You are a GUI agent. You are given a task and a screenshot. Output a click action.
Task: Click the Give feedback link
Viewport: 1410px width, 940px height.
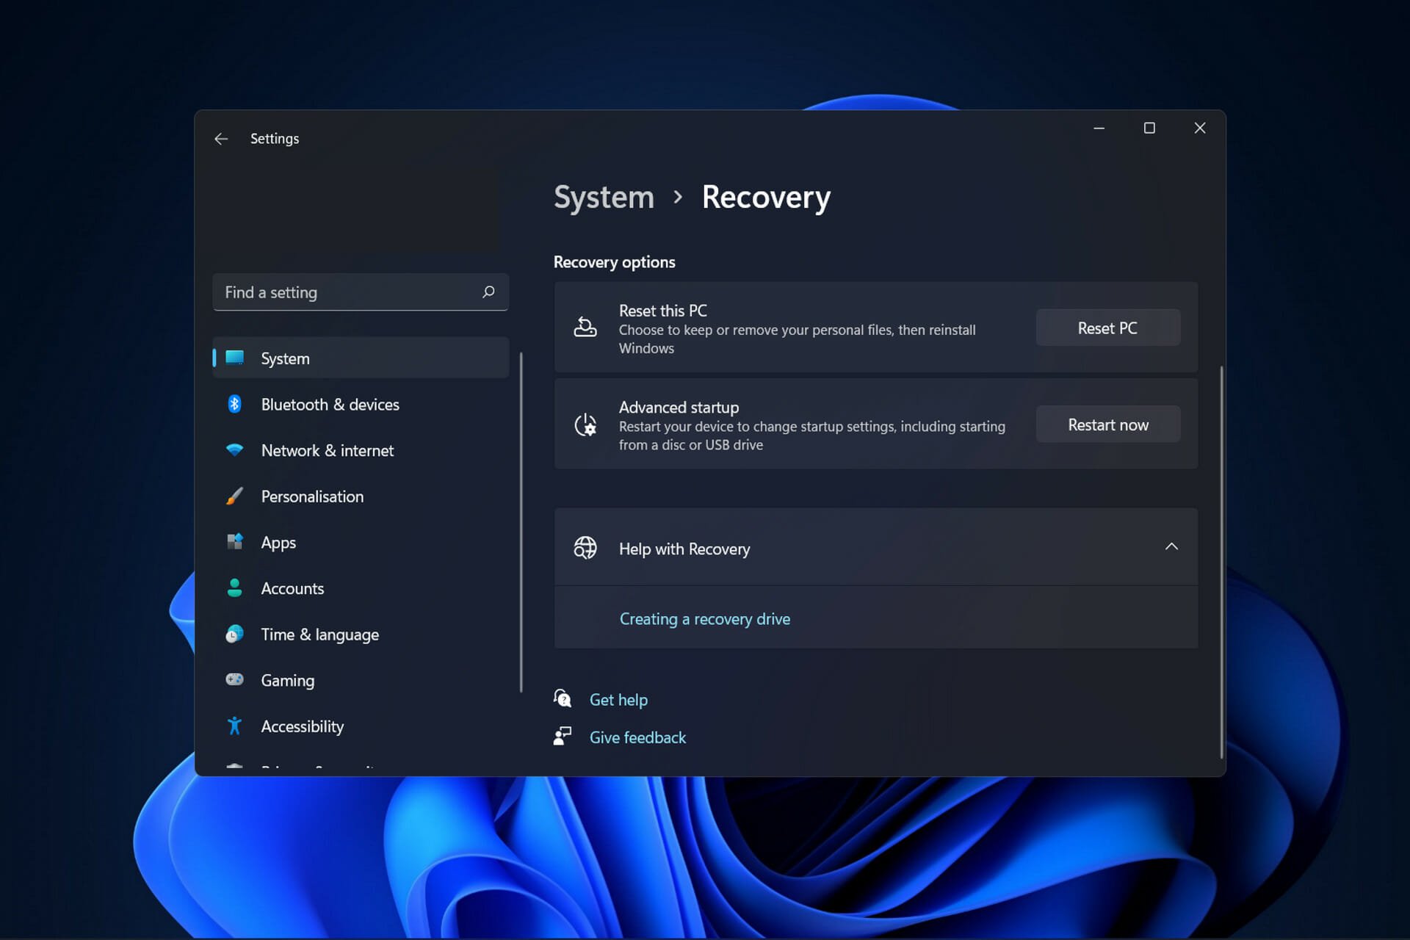coord(637,737)
